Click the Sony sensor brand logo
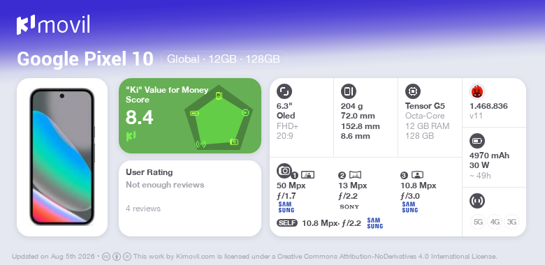Viewport: 545px width, 265px height. (x=349, y=206)
